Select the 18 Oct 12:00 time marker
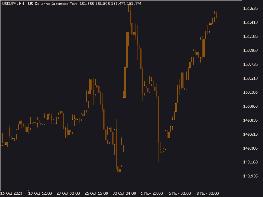Viewport: 263px width, 197px height. (x=40, y=193)
